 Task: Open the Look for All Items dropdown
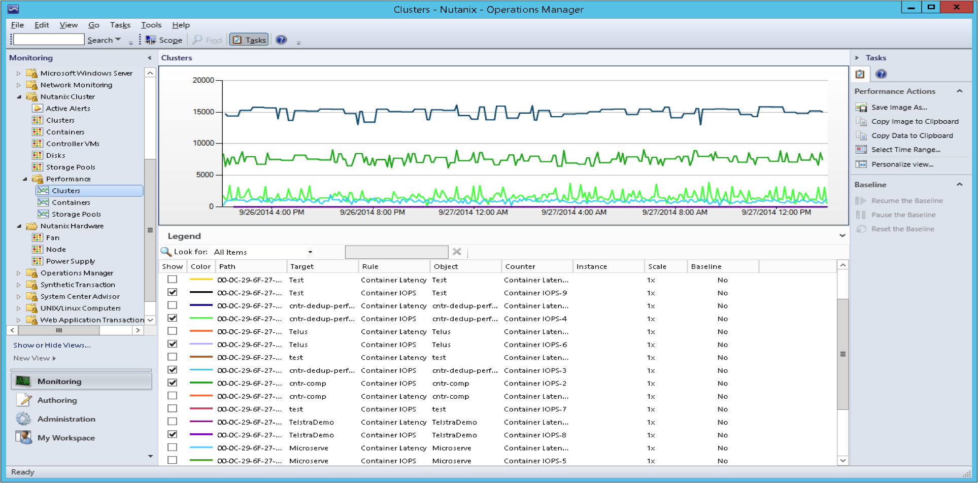310,252
